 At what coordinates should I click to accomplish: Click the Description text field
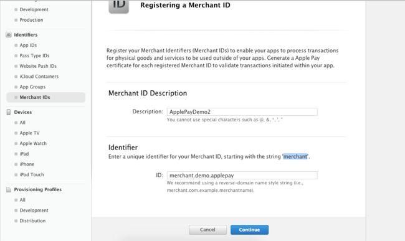click(x=242, y=111)
